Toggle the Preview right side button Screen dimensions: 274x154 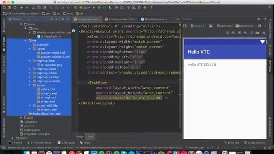[270, 65]
